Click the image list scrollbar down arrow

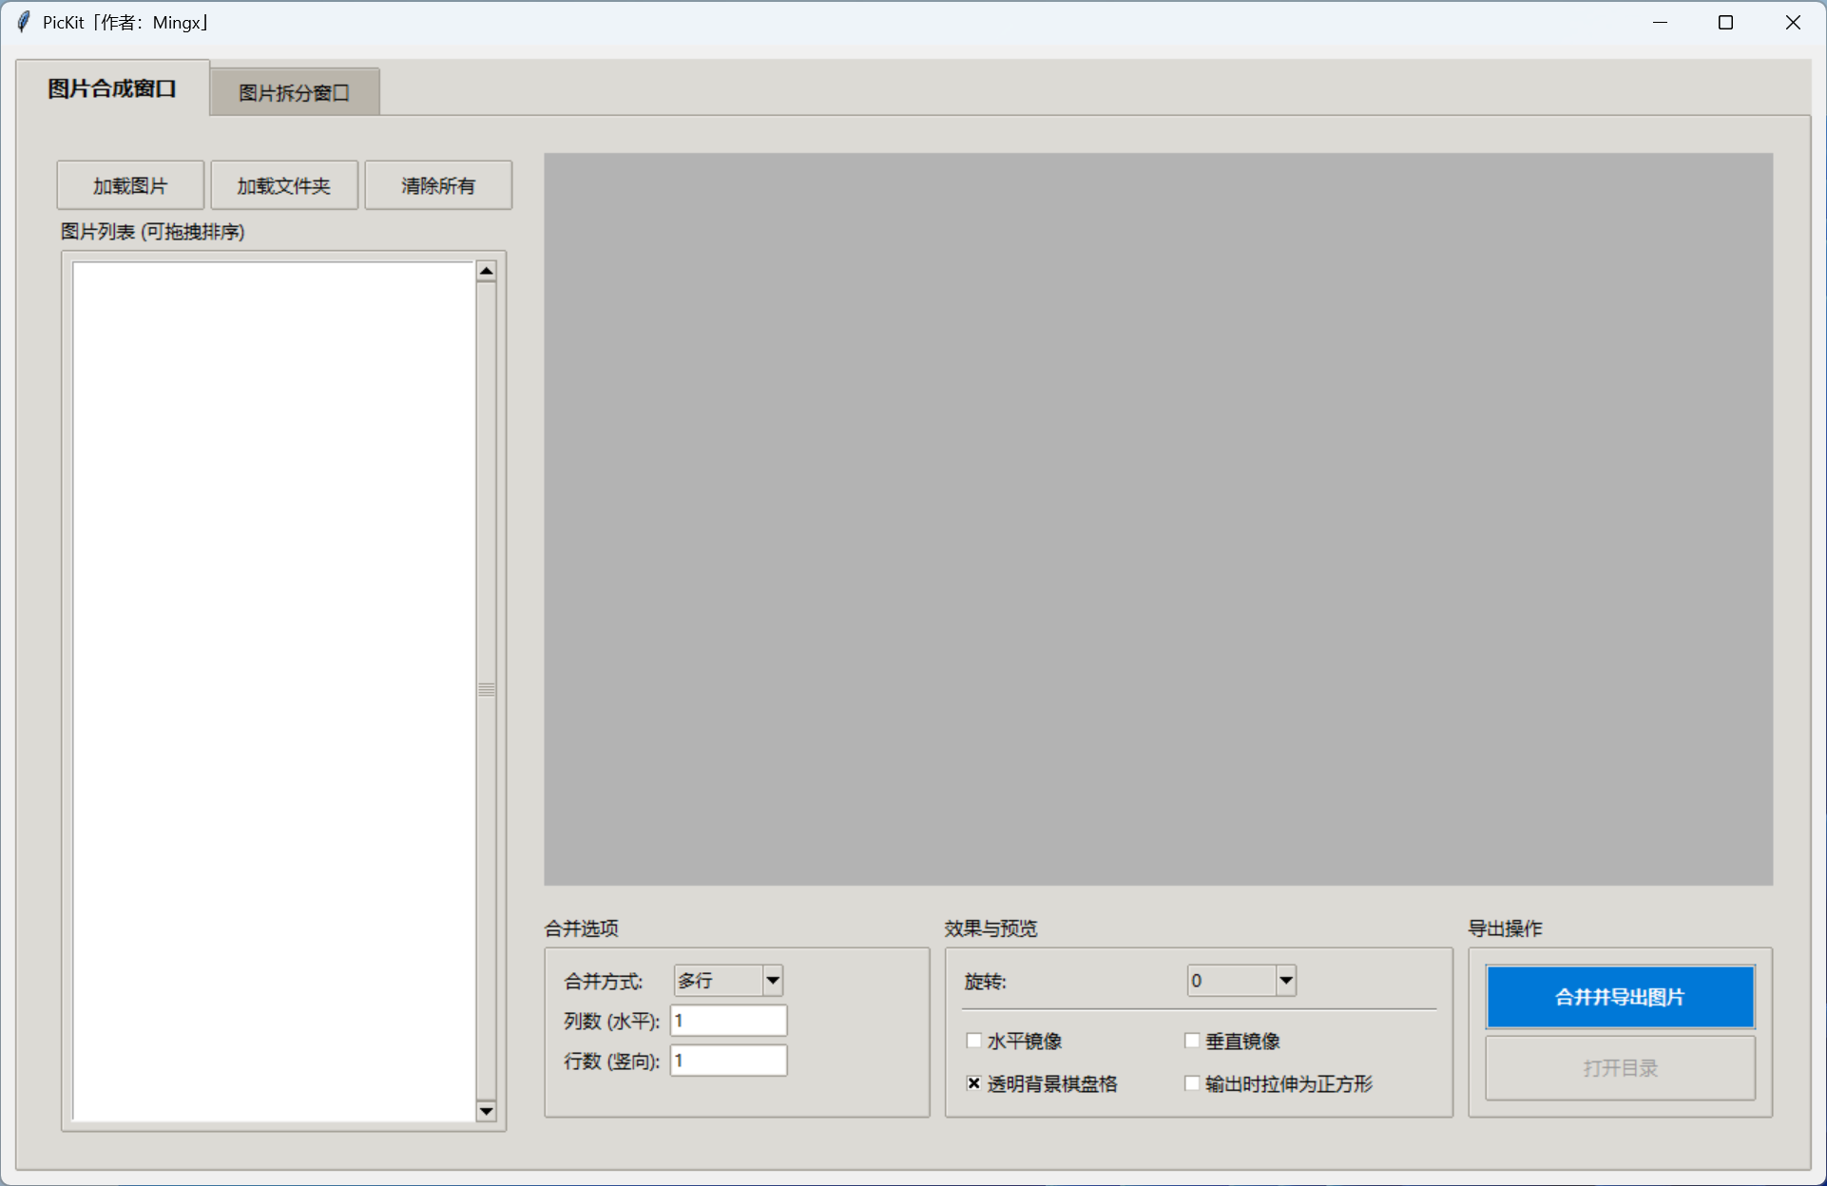(x=487, y=1111)
